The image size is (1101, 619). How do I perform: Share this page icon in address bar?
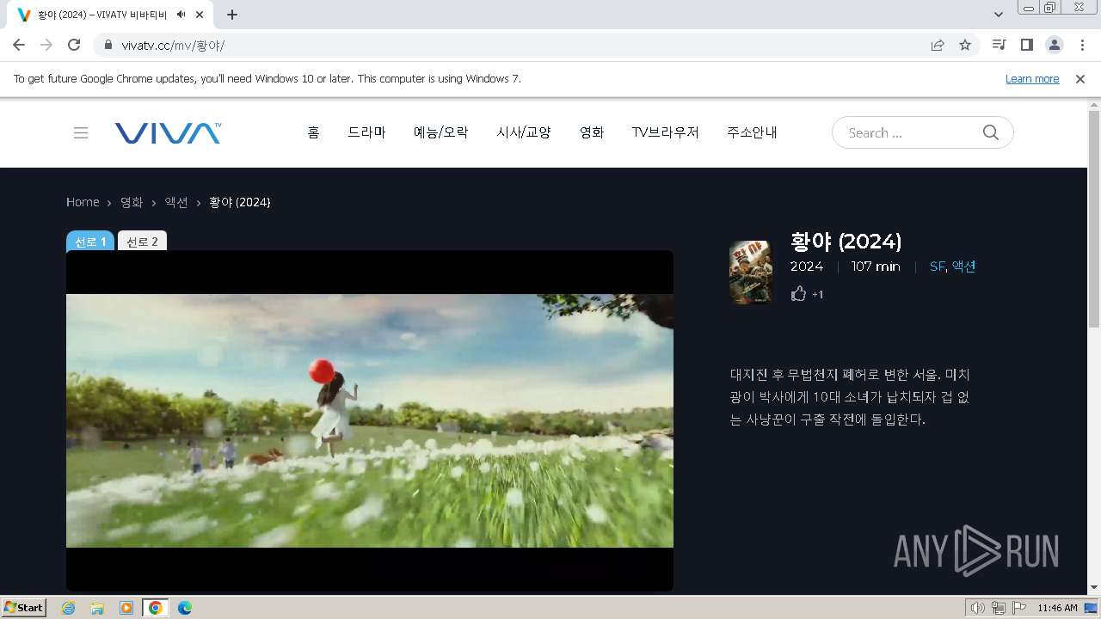(938, 45)
